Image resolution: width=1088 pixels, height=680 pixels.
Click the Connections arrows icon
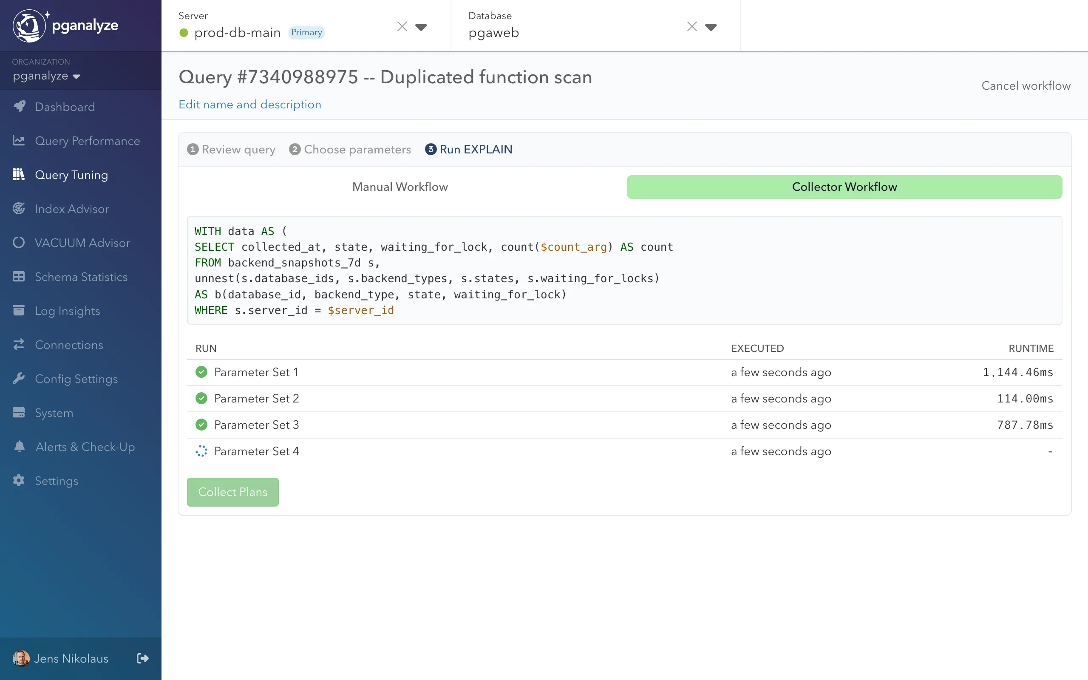(19, 345)
